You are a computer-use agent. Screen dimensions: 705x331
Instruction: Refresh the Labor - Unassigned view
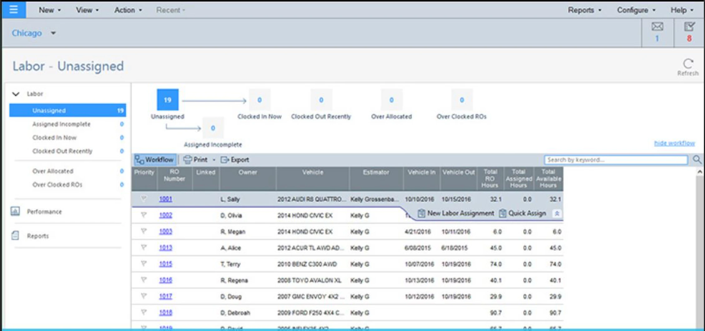[688, 64]
